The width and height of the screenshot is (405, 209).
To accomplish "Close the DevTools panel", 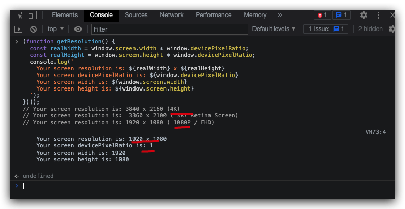I will 394,16.
